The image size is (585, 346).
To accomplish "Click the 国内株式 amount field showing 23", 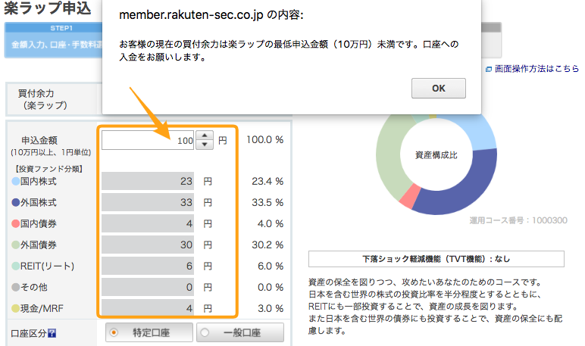I will pyautogui.click(x=148, y=181).
